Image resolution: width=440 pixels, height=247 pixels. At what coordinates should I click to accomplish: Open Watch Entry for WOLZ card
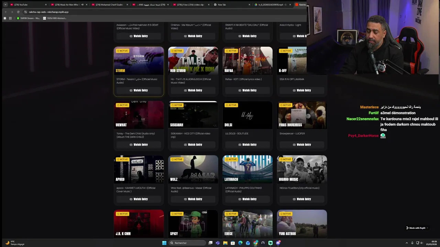coord(193,199)
